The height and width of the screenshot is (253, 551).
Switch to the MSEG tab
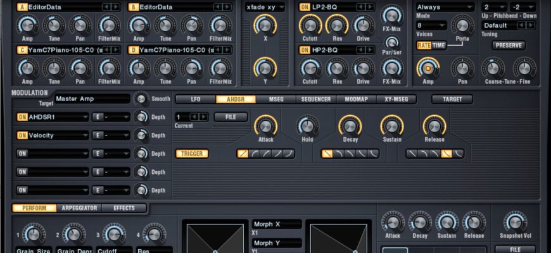pyautogui.click(x=276, y=99)
